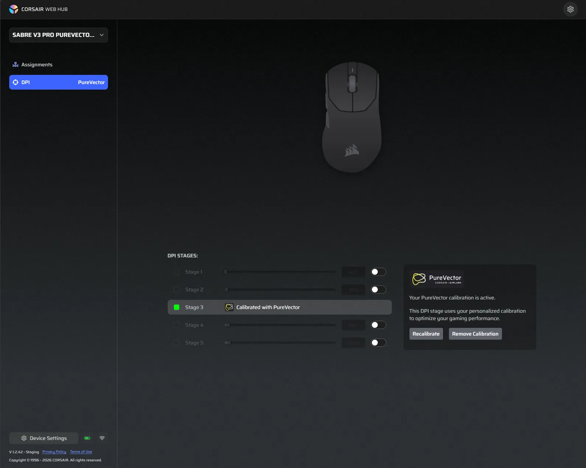
Task: Click the Stage 4 DPI value field
Action: [353, 325]
